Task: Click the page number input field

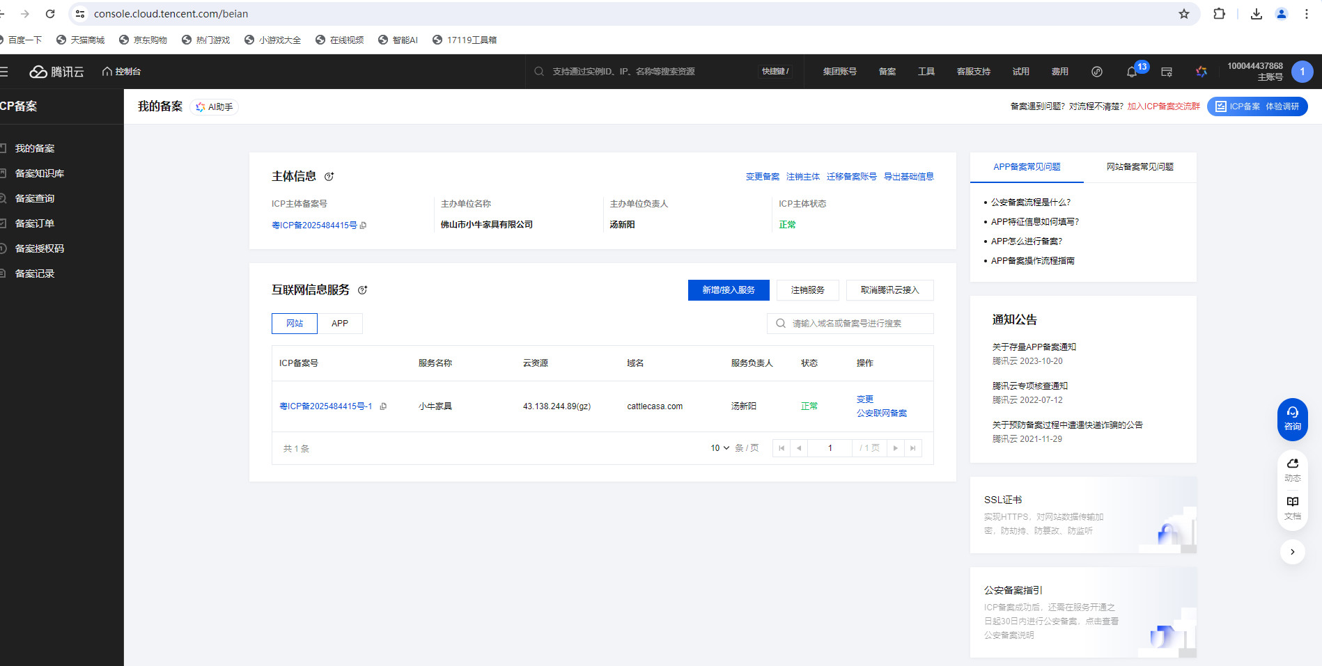Action: [x=830, y=448]
